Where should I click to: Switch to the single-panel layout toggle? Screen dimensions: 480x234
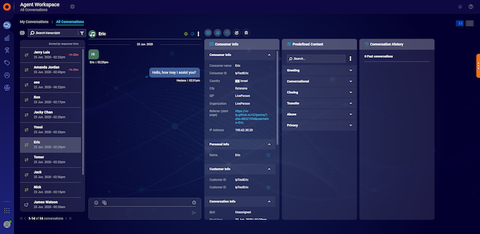coord(470,23)
